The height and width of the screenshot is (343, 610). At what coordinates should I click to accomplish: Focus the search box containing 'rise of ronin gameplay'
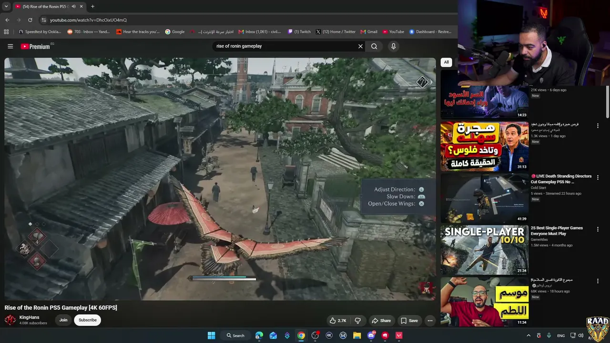coord(285,46)
